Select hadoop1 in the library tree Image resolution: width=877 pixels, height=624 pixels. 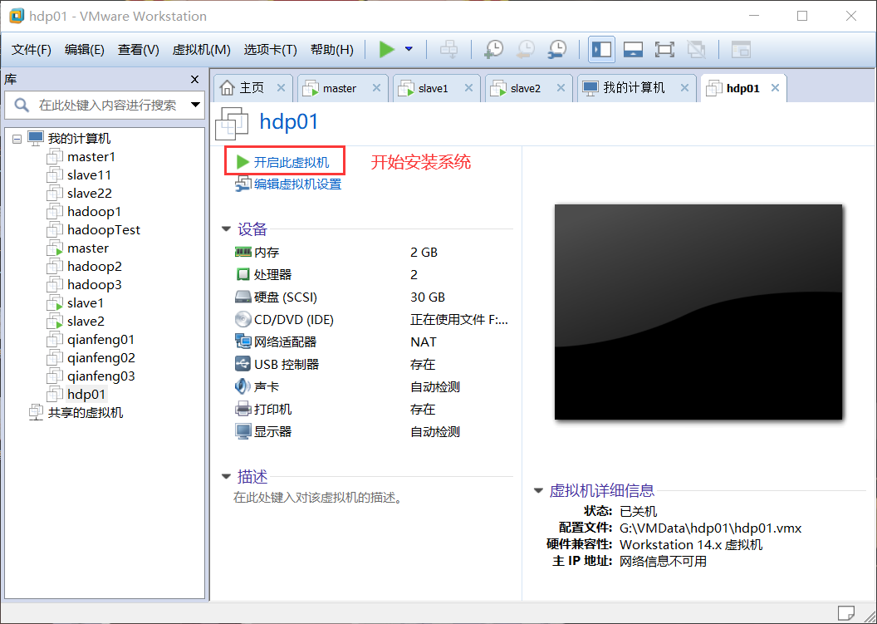[x=94, y=212]
